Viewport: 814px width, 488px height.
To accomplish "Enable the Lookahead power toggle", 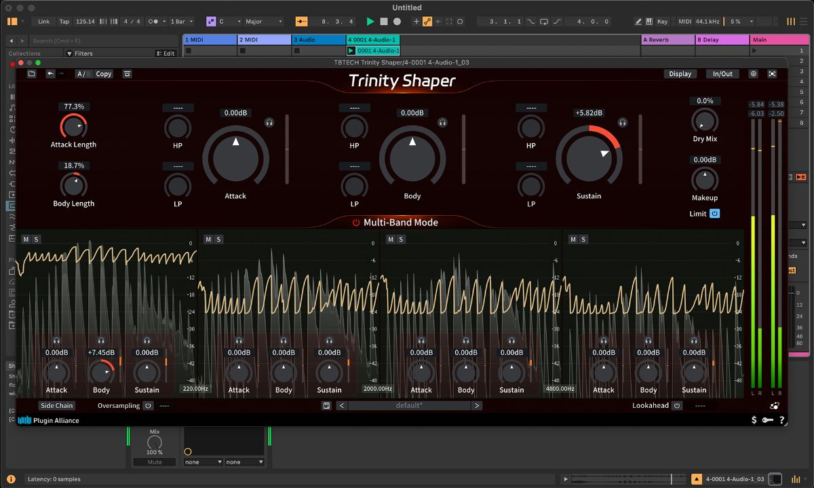I will pyautogui.click(x=676, y=405).
